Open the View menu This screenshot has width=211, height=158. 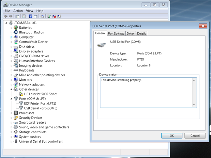coord(29,11)
